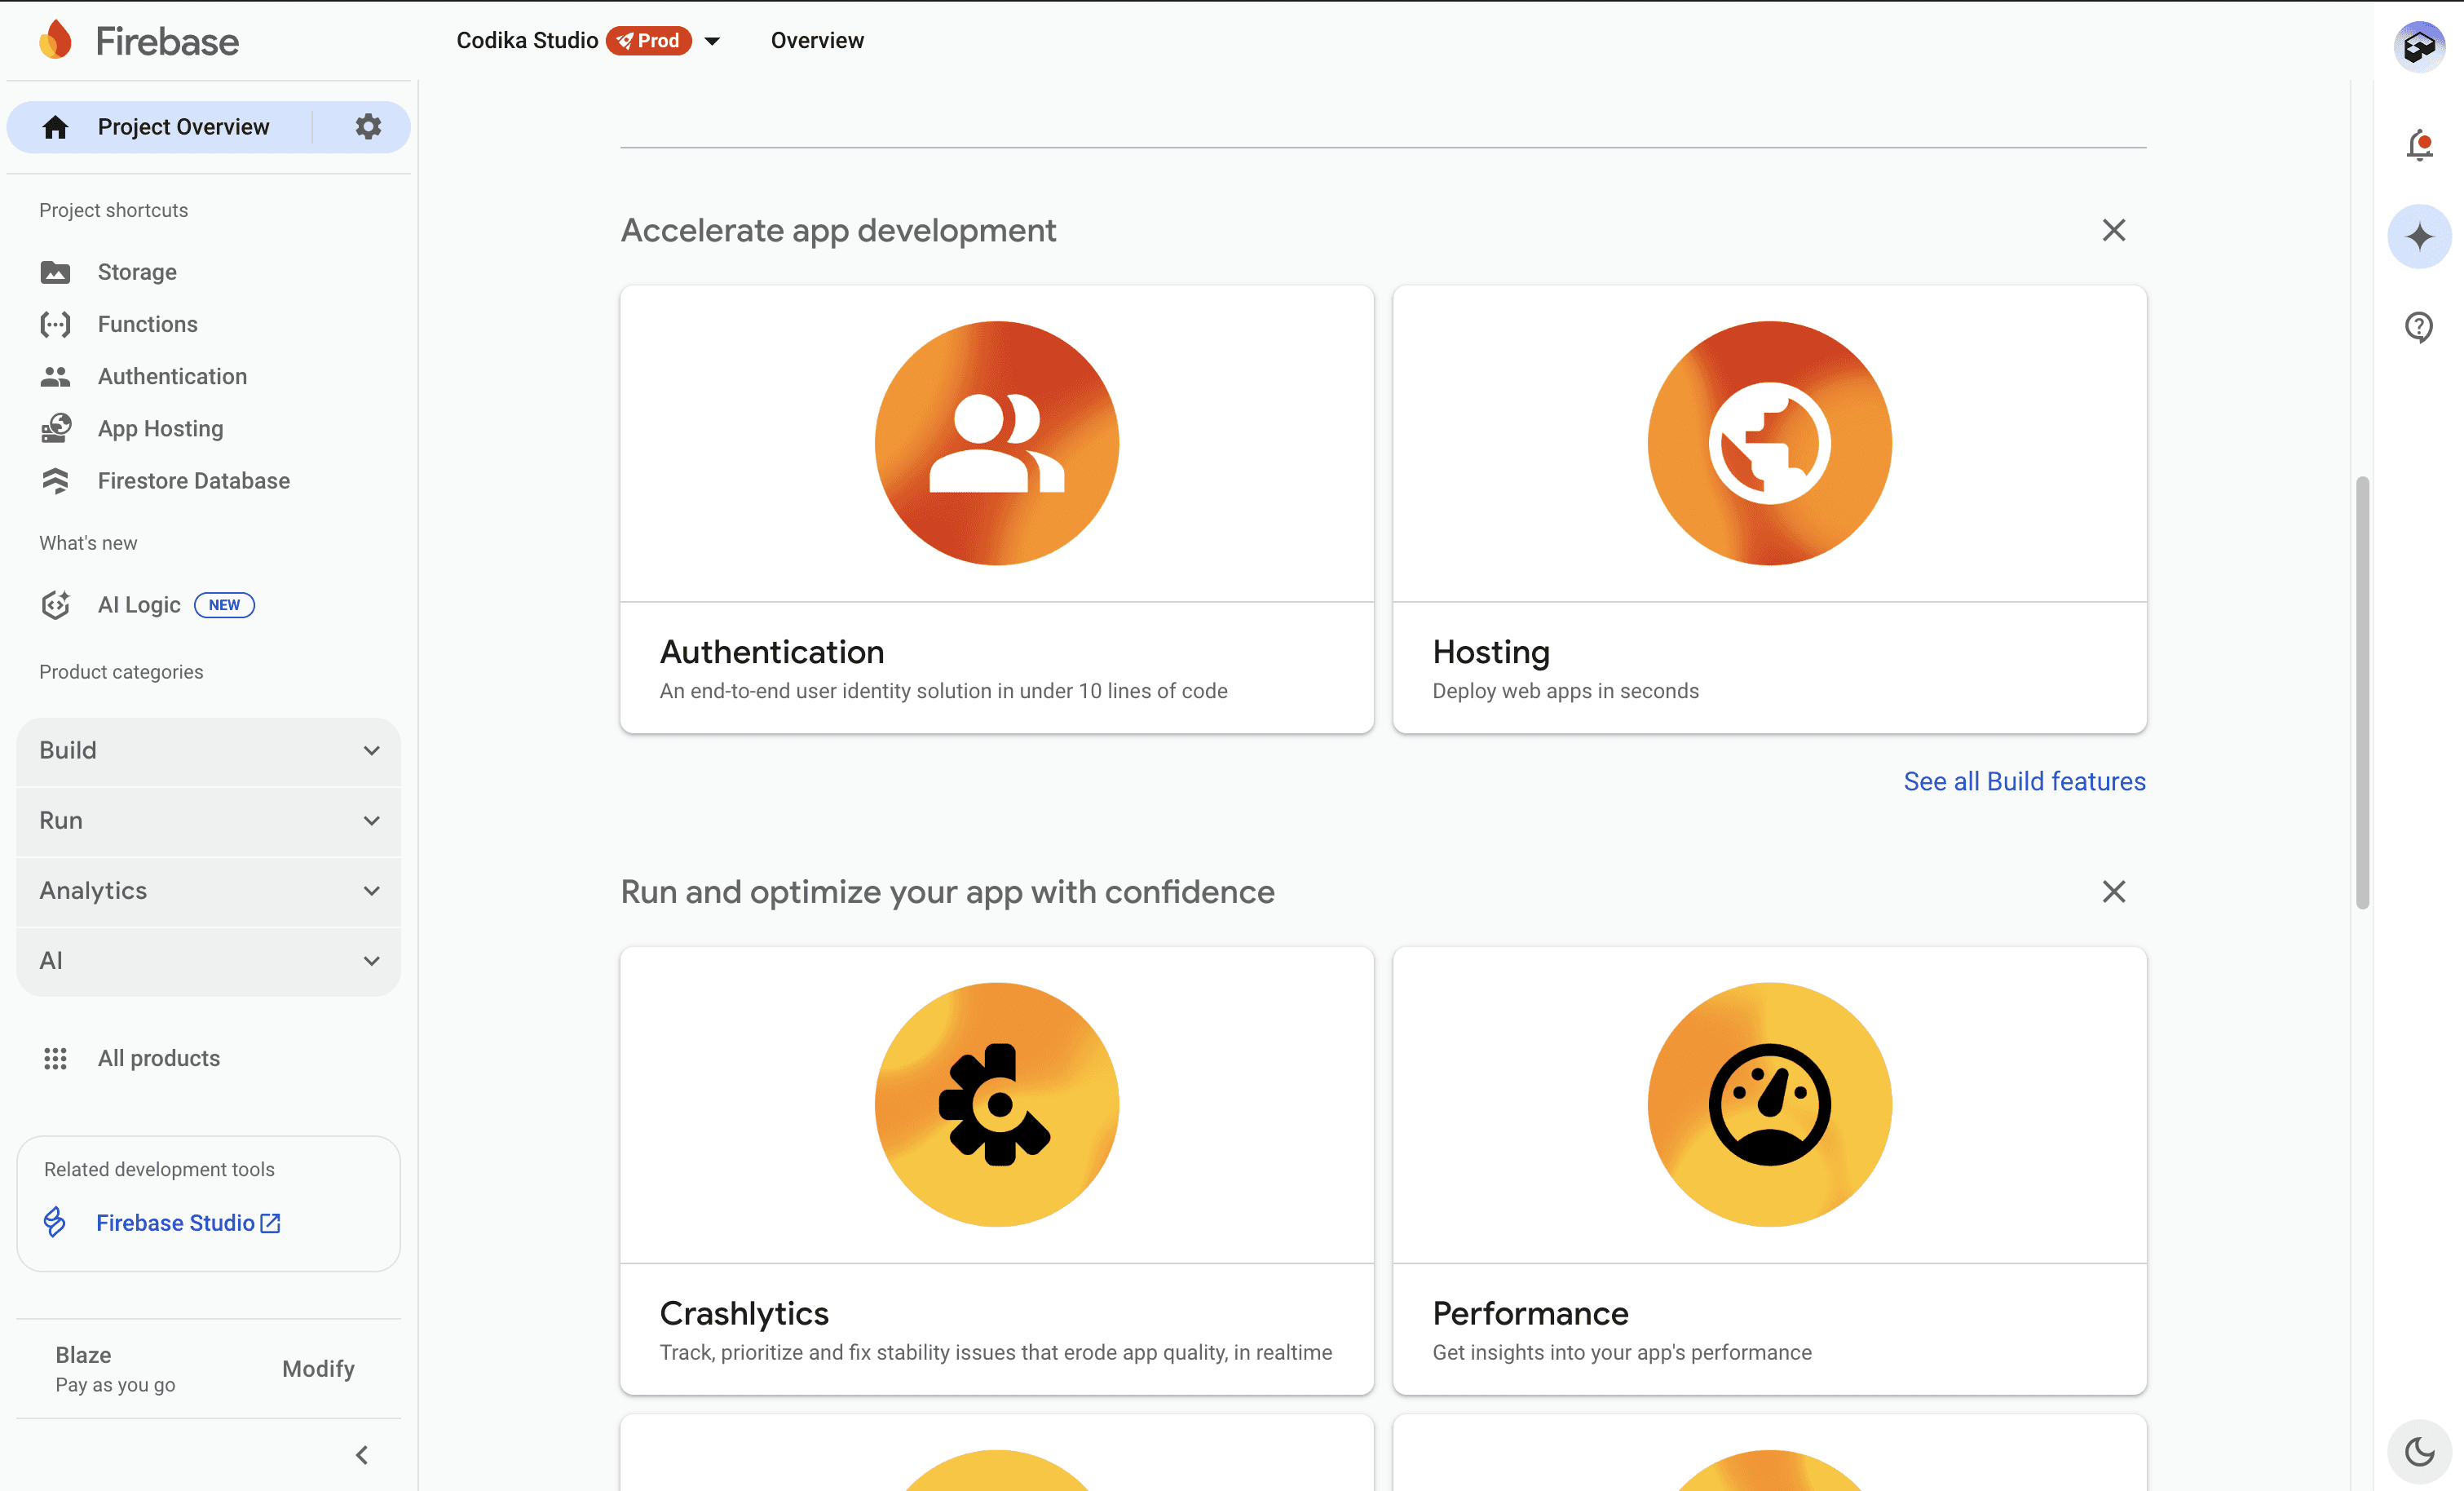Open the user account avatar
2464x1491 pixels.
tap(2419, 46)
